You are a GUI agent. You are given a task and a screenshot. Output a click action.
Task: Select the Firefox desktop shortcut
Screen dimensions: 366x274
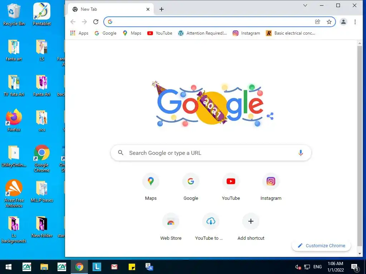coord(14,121)
